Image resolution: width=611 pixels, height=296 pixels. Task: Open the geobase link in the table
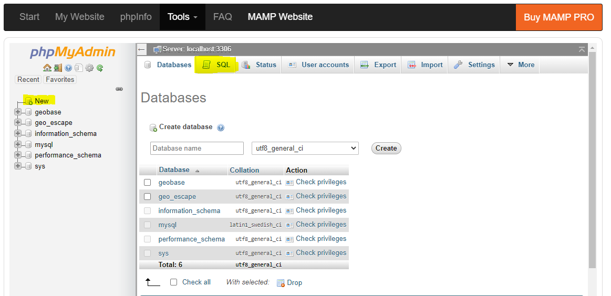[x=171, y=182]
